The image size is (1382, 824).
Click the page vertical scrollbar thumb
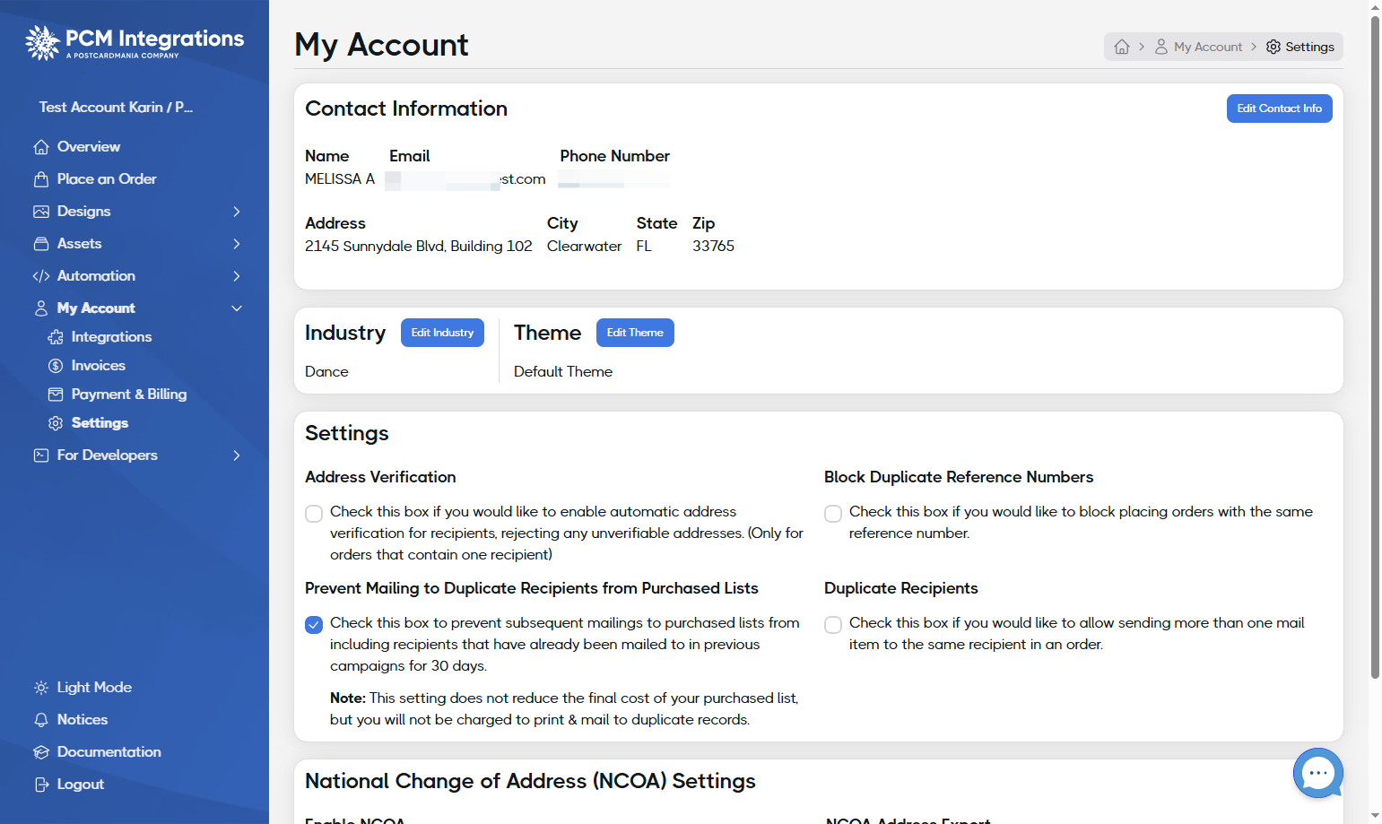[x=1375, y=346]
